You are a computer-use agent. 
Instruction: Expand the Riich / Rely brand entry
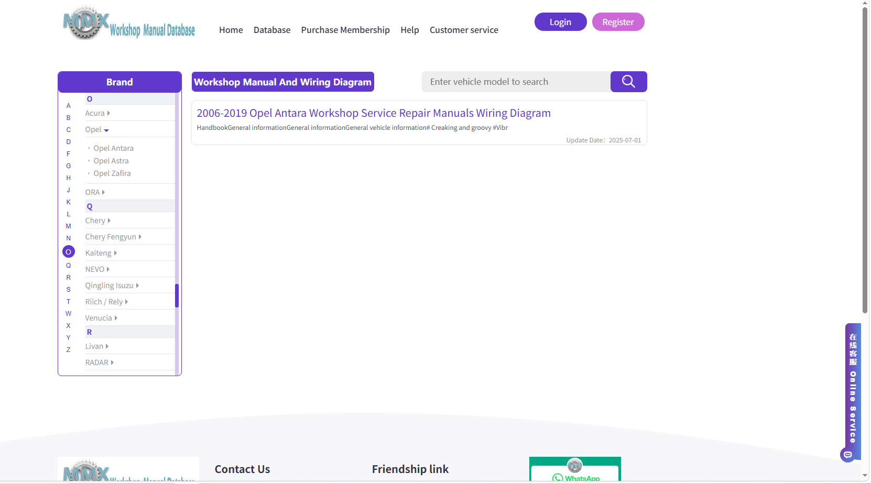(106, 302)
